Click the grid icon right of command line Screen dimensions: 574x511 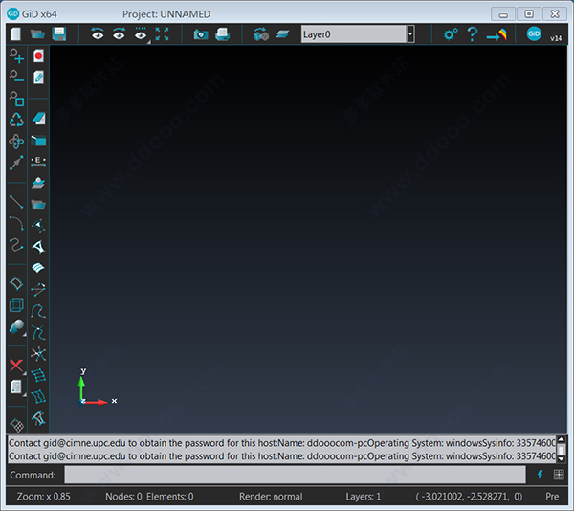(559, 475)
